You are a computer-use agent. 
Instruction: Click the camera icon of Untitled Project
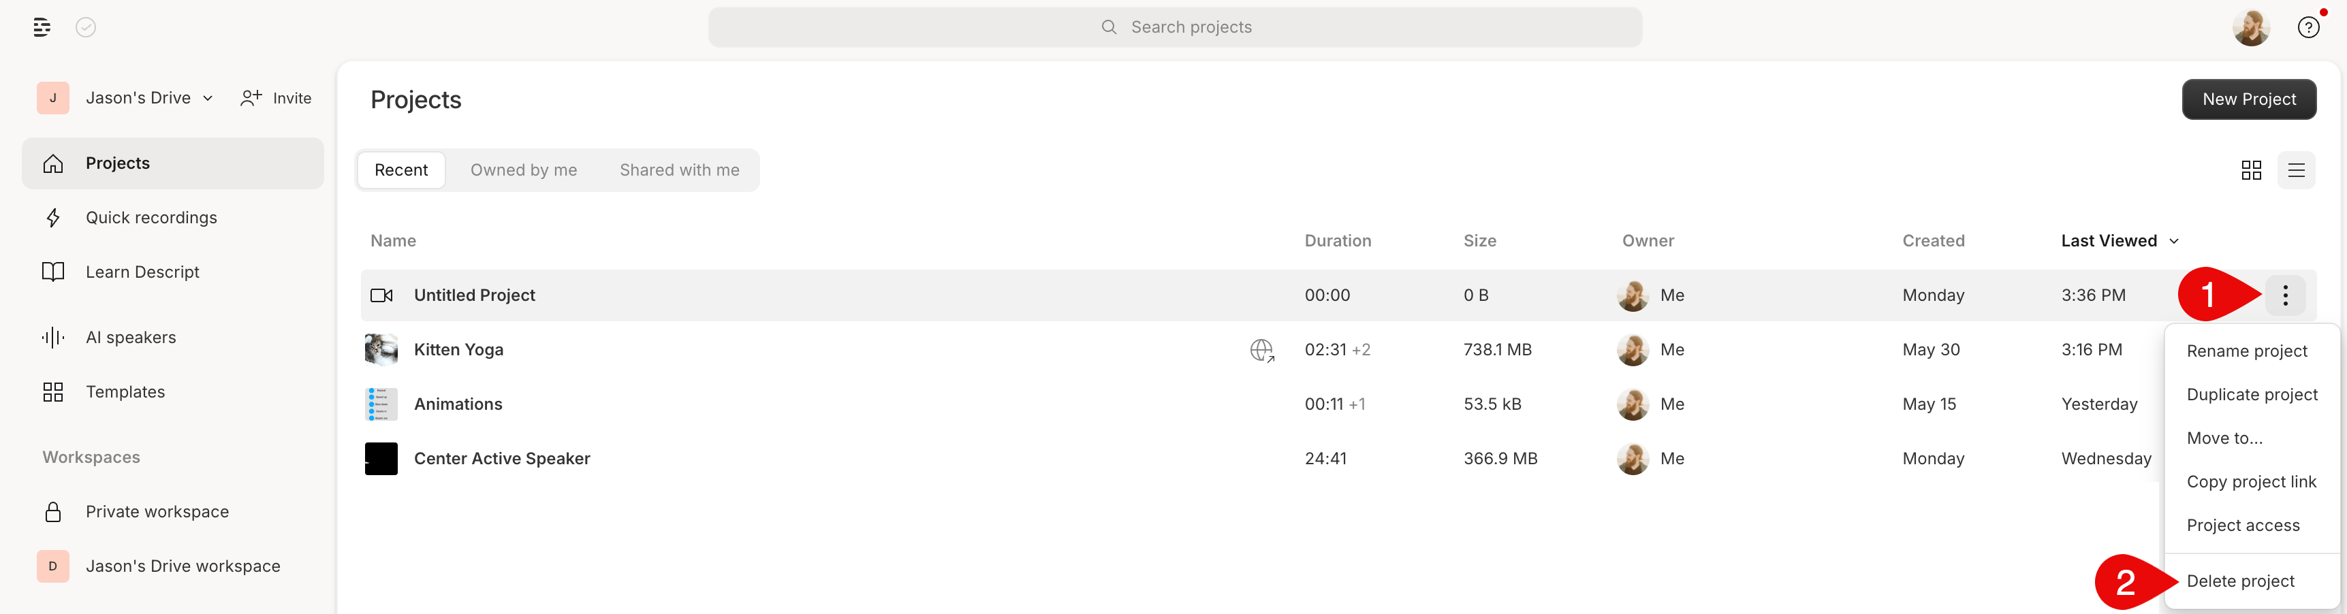382,295
